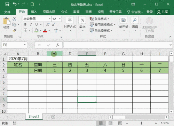Select column D header

70,54
